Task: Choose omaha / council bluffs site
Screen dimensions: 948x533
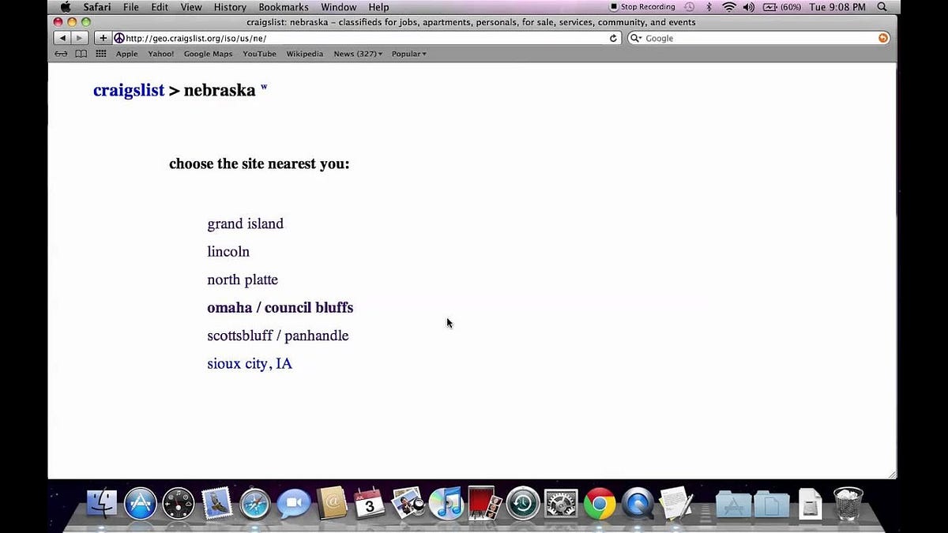Action: click(280, 308)
